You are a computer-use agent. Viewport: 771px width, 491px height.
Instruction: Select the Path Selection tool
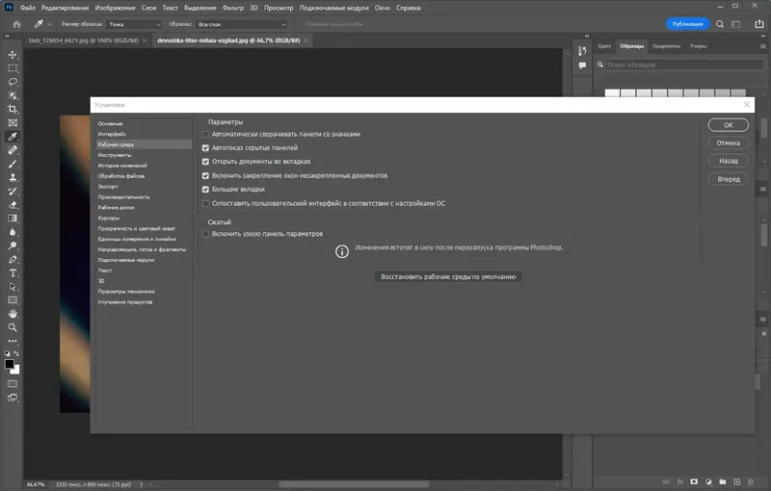[x=13, y=287]
